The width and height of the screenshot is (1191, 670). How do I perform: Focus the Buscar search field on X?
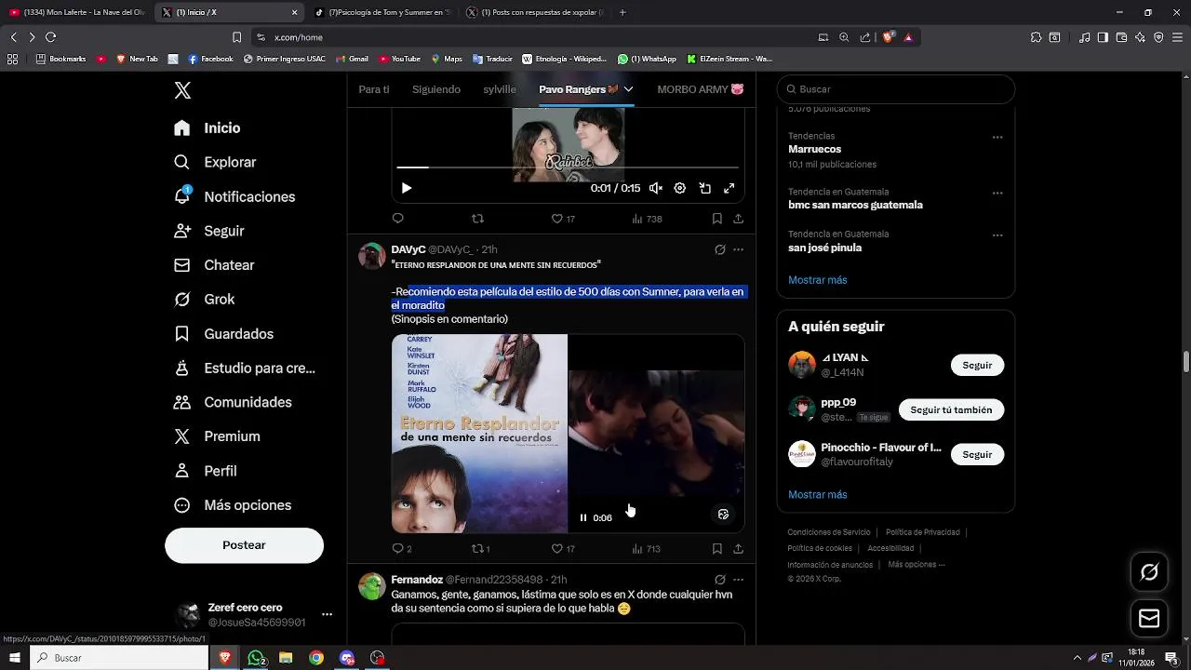896,89
